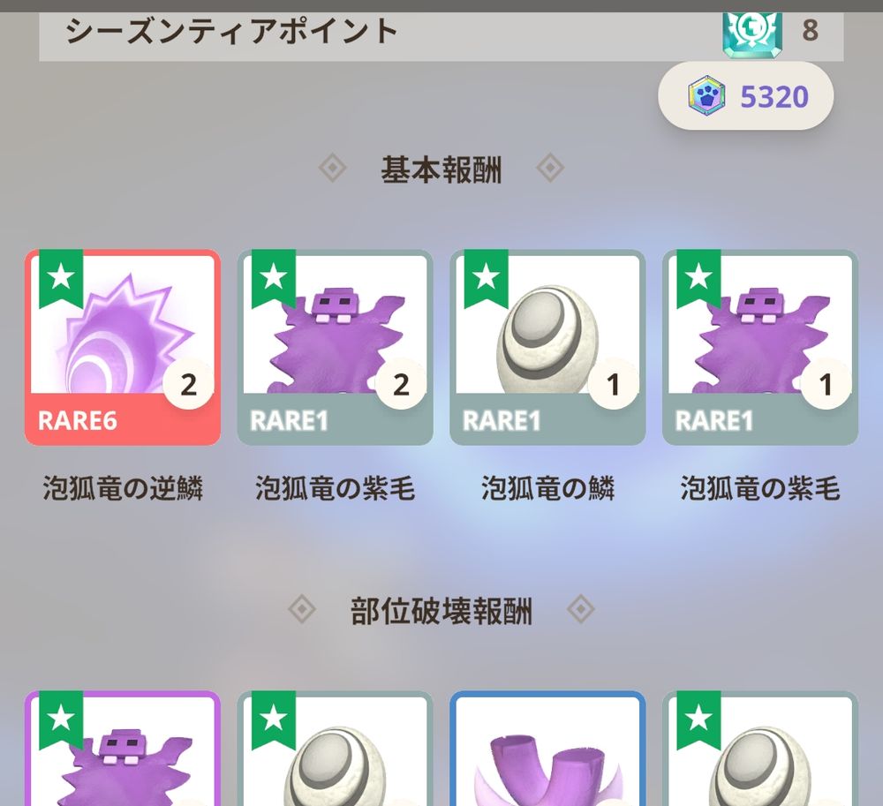
Task: Tap the season tier emblem icon
Action: click(752, 33)
